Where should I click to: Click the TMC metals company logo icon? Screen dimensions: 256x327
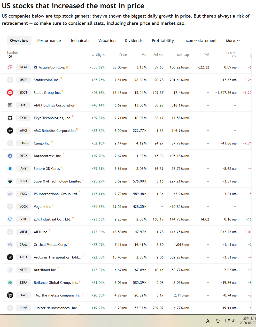[10, 295]
